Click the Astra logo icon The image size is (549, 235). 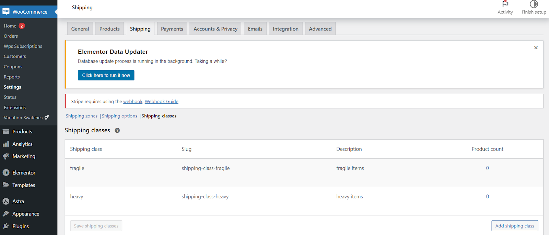coord(6,201)
